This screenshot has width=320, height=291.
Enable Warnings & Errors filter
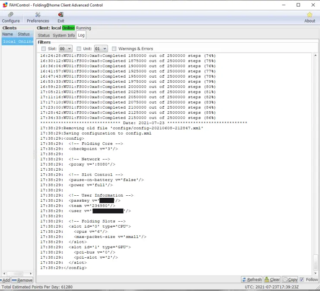pyautogui.click(x=114, y=49)
